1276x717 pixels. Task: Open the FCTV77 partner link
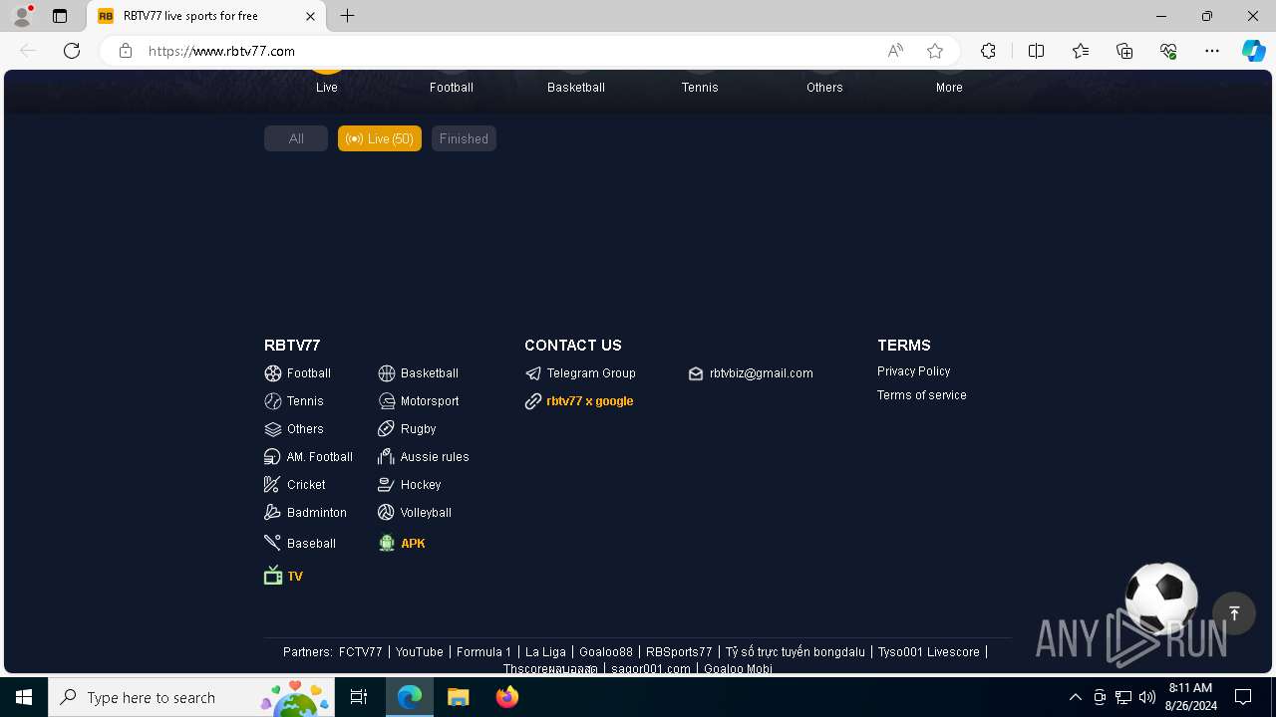(x=361, y=652)
